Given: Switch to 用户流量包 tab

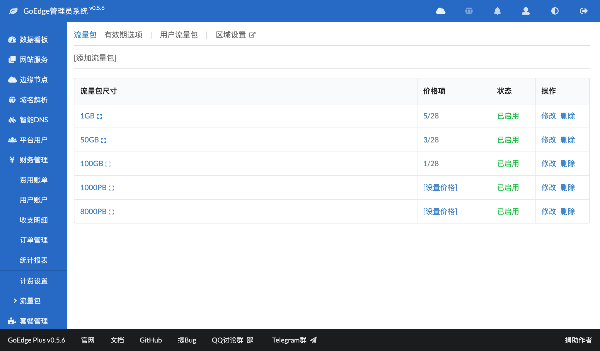Looking at the screenshot, I should click(179, 35).
